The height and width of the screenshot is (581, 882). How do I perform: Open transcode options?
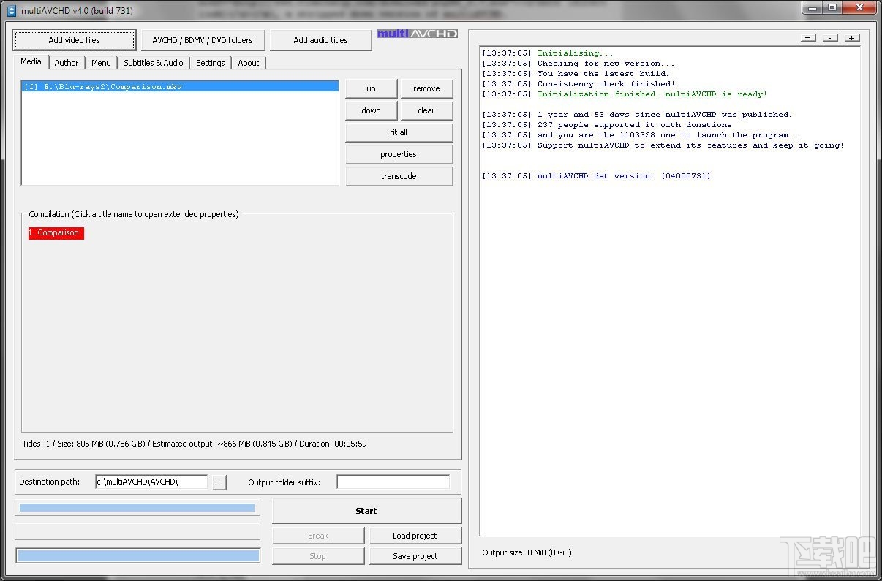(399, 175)
